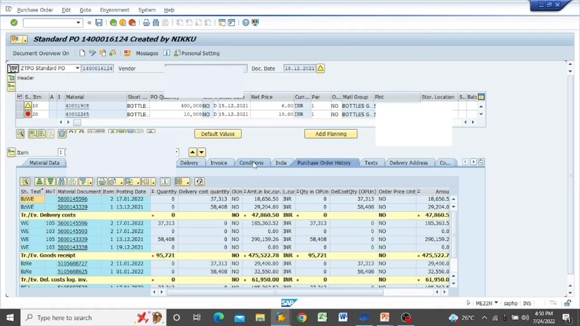
Task: Open the command field dropdown arrow
Action: [78, 23]
